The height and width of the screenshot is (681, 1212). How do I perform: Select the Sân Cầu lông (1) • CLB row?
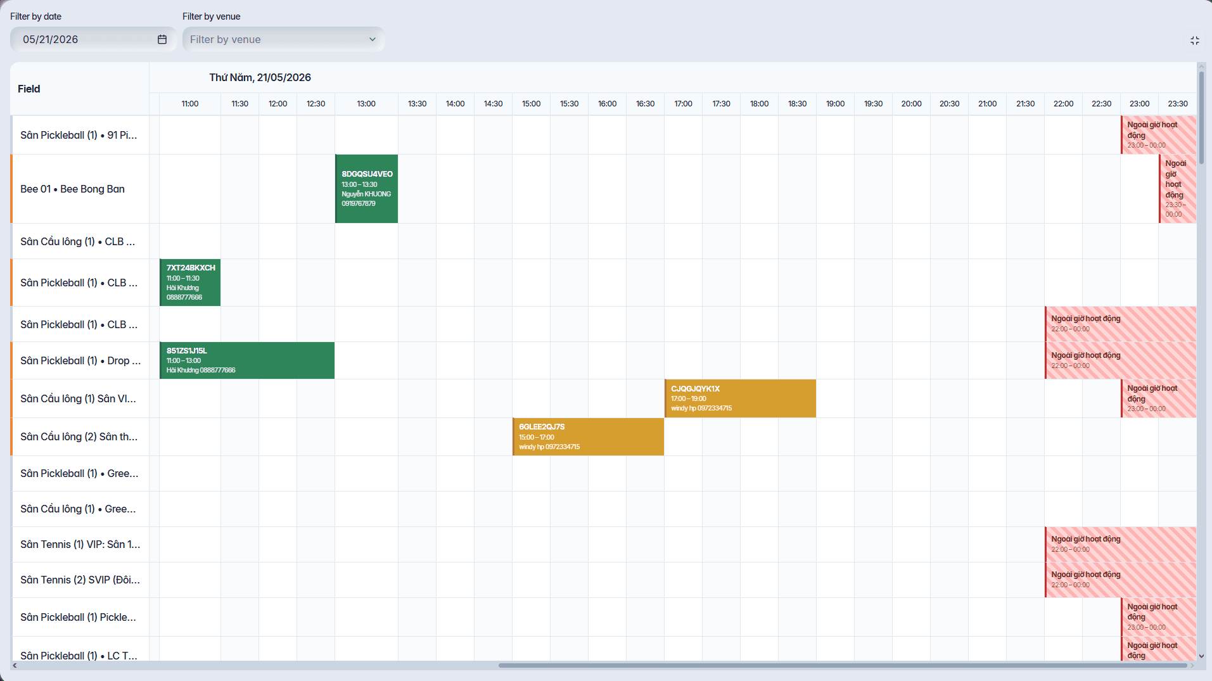pos(80,241)
